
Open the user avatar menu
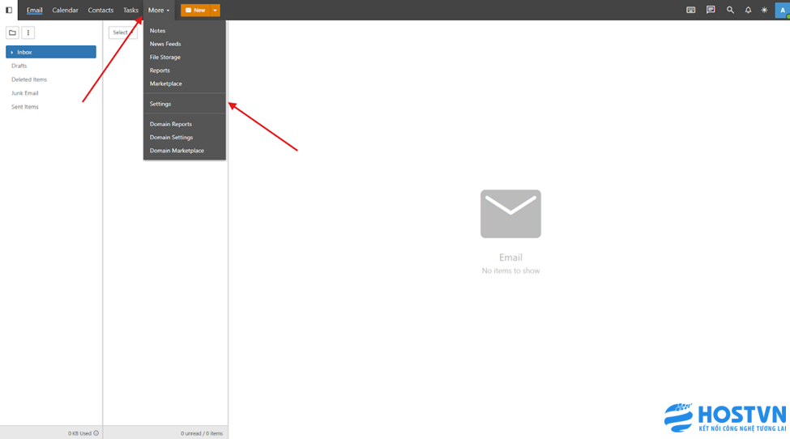[x=782, y=11]
